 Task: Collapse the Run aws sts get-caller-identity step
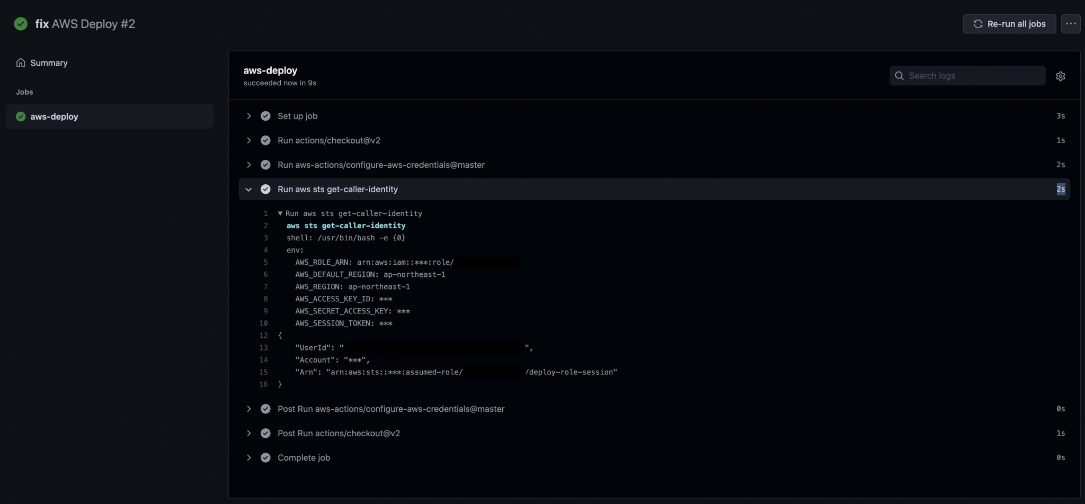pos(248,189)
